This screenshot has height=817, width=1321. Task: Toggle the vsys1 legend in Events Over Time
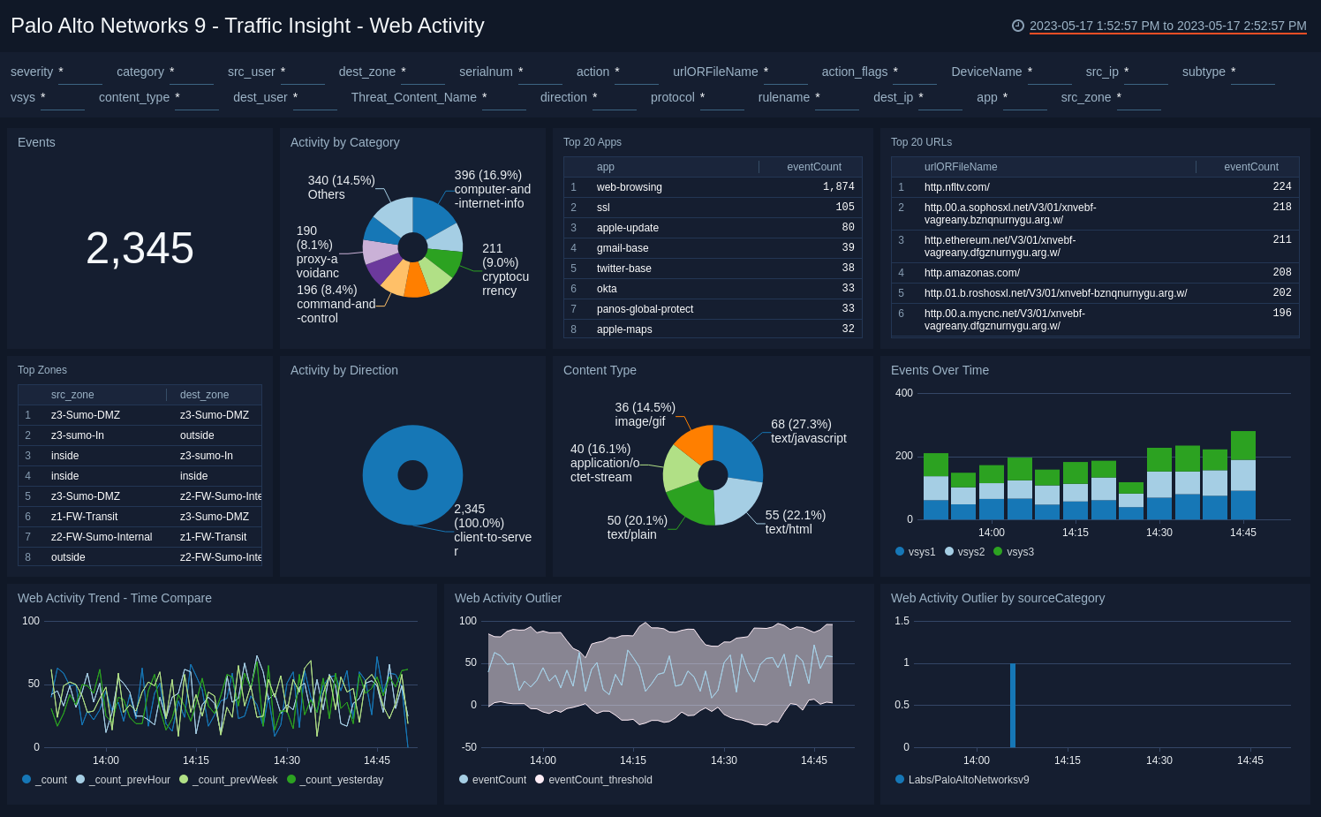(x=916, y=551)
